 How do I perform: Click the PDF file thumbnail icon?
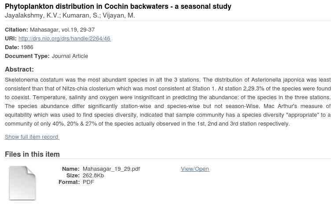[22, 183]
